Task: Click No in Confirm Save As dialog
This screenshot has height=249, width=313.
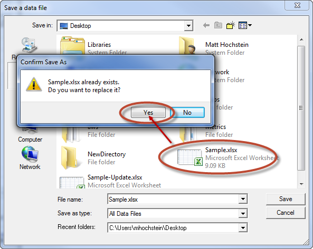Action: point(187,113)
